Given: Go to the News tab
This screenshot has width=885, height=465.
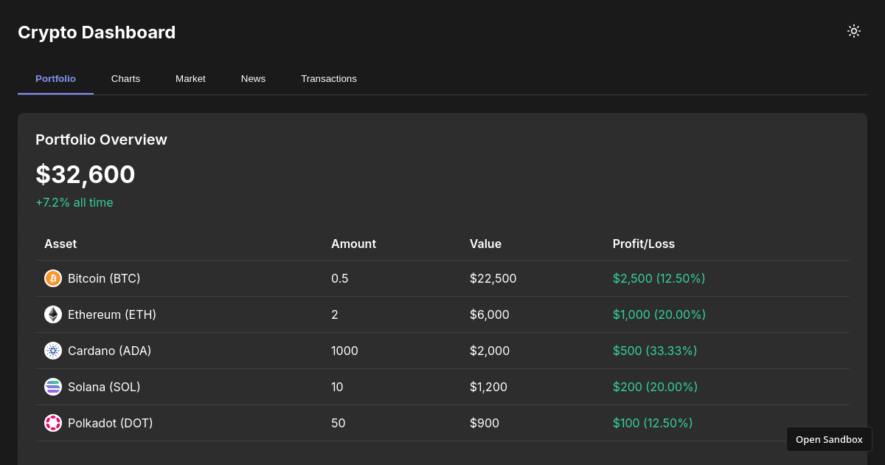Looking at the screenshot, I should pyautogui.click(x=253, y=78).
